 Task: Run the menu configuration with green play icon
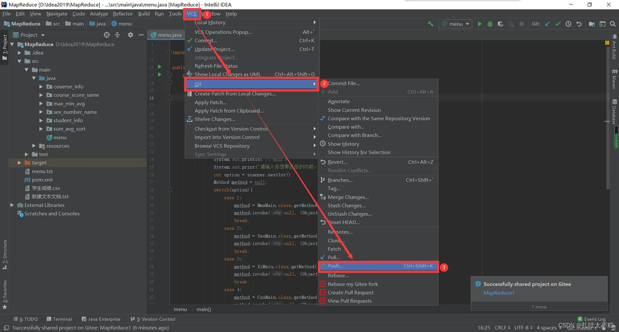coord(480,24)
